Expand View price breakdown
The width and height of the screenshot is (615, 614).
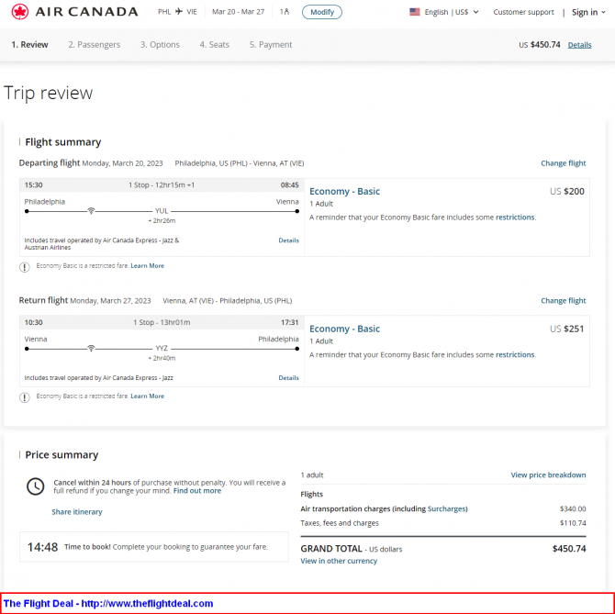[548, 474]
